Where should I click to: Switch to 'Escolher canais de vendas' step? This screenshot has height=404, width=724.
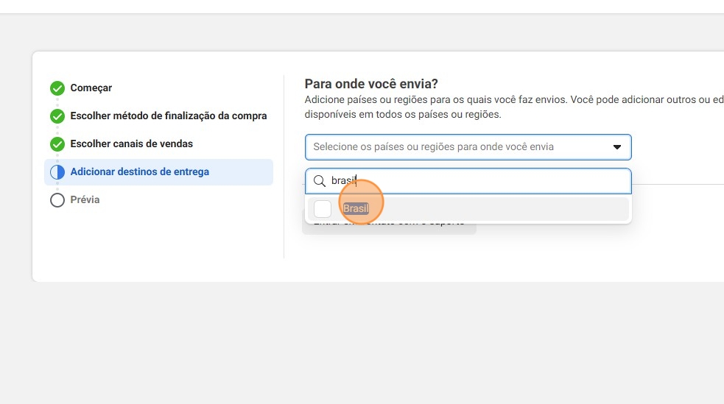[x=132, y=144]
